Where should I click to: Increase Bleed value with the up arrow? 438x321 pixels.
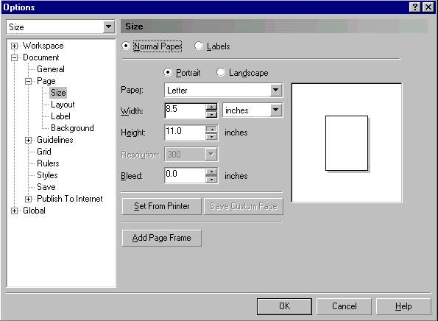[x=211, y=172]
